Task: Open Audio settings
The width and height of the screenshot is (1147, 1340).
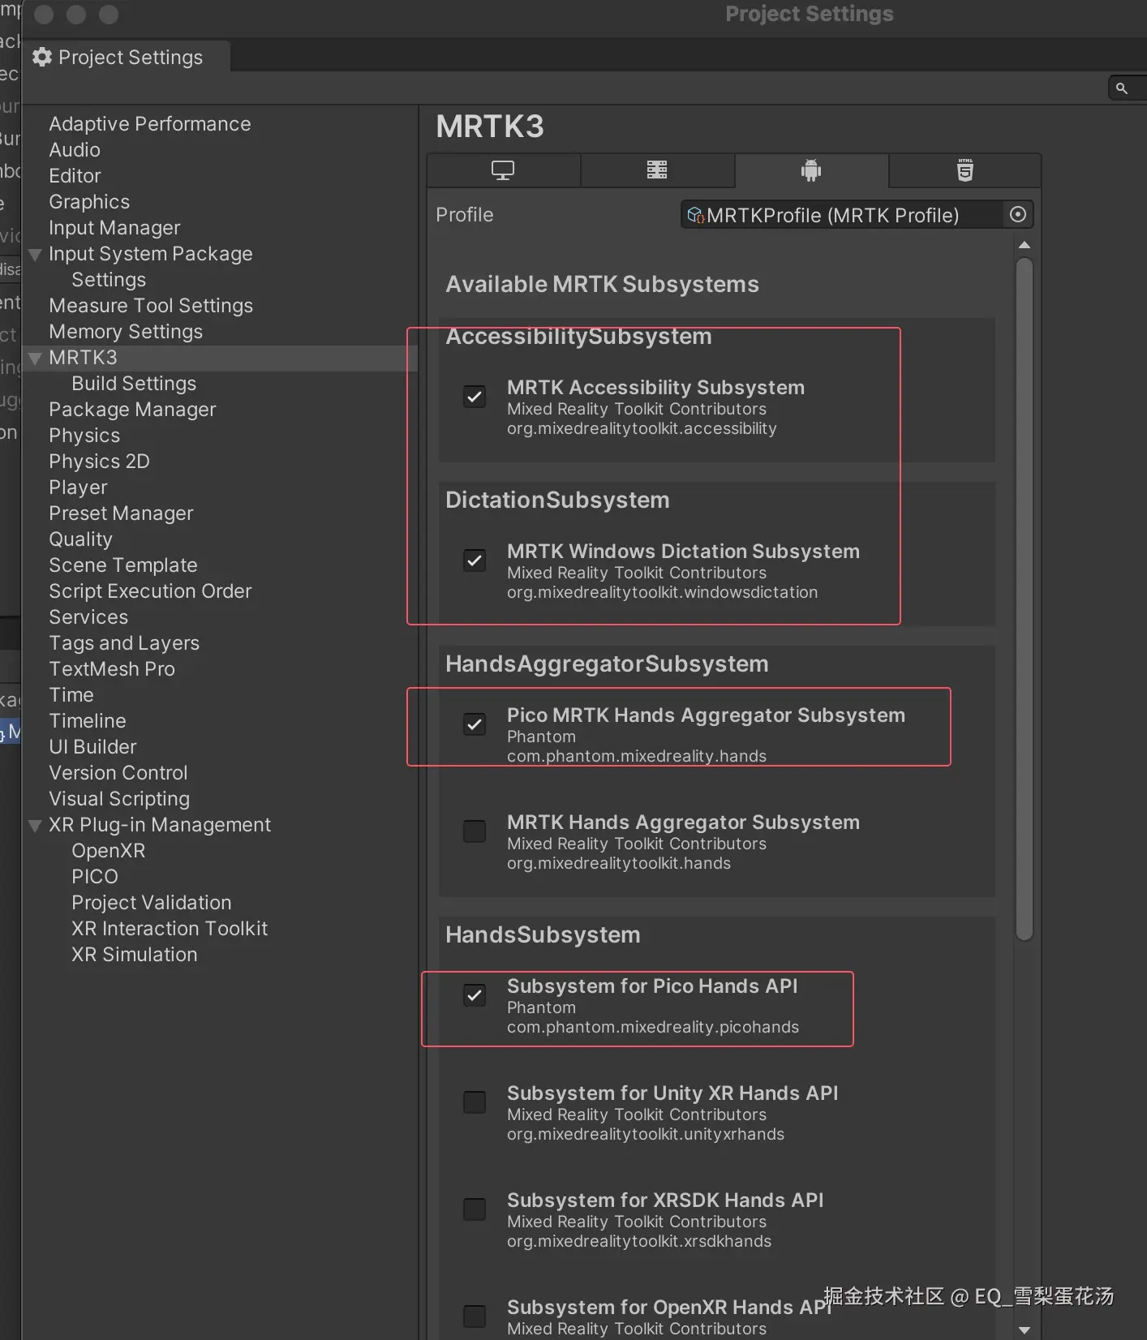Action: (x=75, y=150)
